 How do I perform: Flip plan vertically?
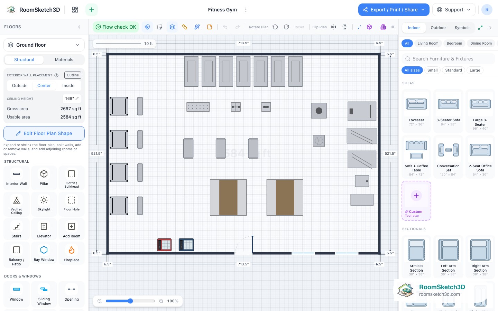[345, 27]
